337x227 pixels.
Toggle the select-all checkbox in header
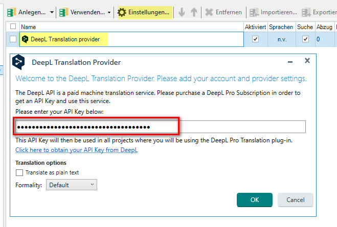tap(13, 27)
